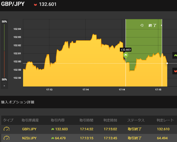Click 取引終了 status in GBP/JPY row
The height and width of the screenshot is (142, 177).
pyautogui.click(x=135, y=129)
